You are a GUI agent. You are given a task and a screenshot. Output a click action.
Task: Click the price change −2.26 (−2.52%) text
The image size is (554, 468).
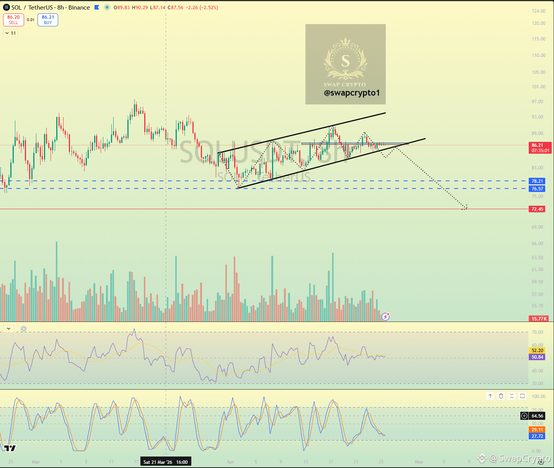[202, 7]
